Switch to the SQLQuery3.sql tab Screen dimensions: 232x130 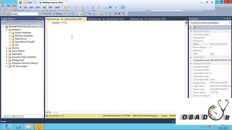click(x=106, y=19)
